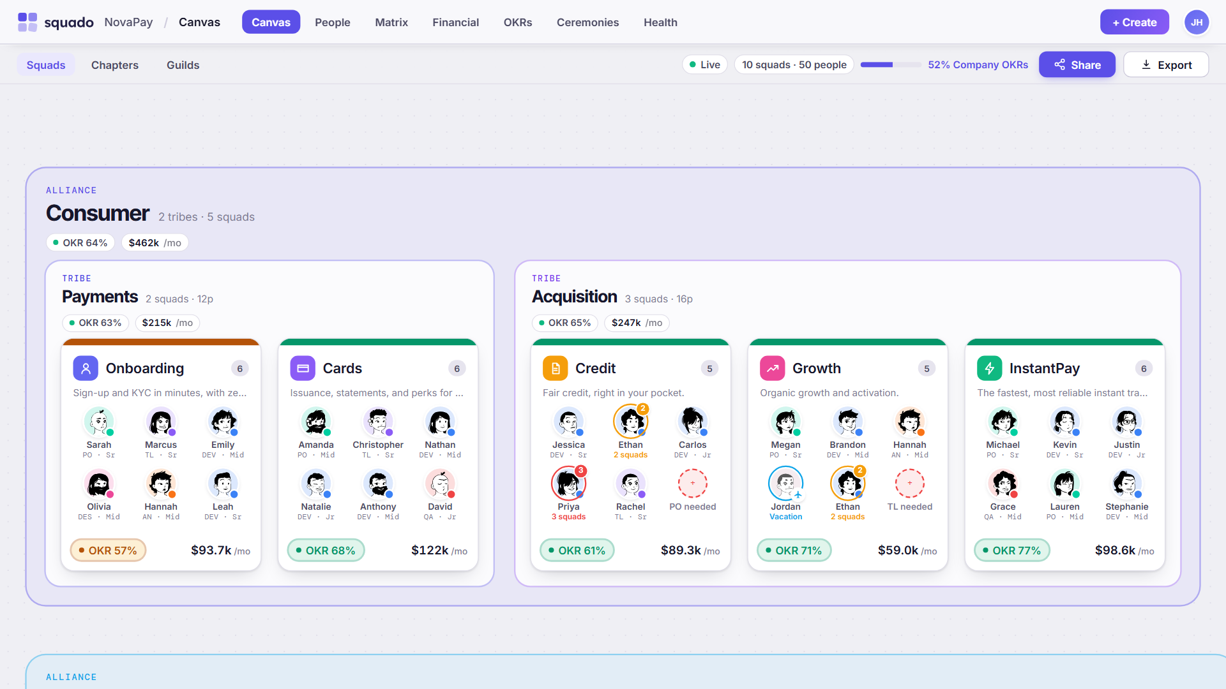Image resolution: width=1226 pixels, height=689 pixels.
Task: Click the Cards squad card icon
Action: (x=303, y=368)
